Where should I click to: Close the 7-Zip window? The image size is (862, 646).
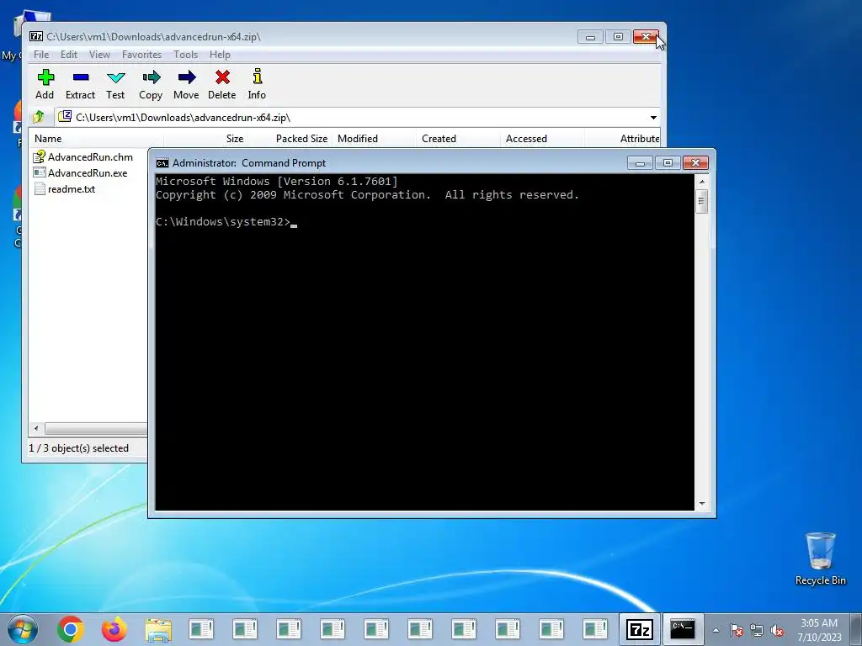click(x=646, y=37)
